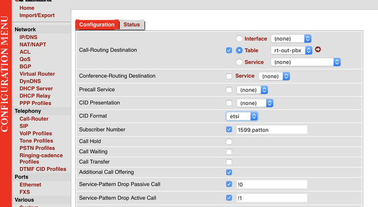Expand the Precall Service dropdown
The height and width of the screenshot is (207, 378).
252,90
